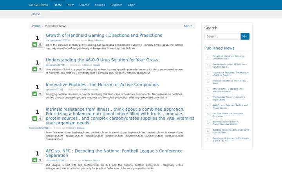Open sidebar link The Sunday Steam: Larnaca's Vape Scene
282x176 pixels.
(229, 99)
